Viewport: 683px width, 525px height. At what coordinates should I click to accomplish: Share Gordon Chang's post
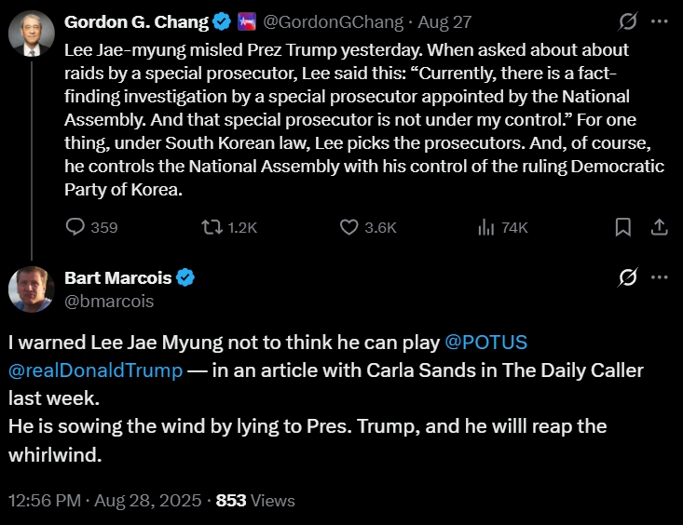coord(658,227)
